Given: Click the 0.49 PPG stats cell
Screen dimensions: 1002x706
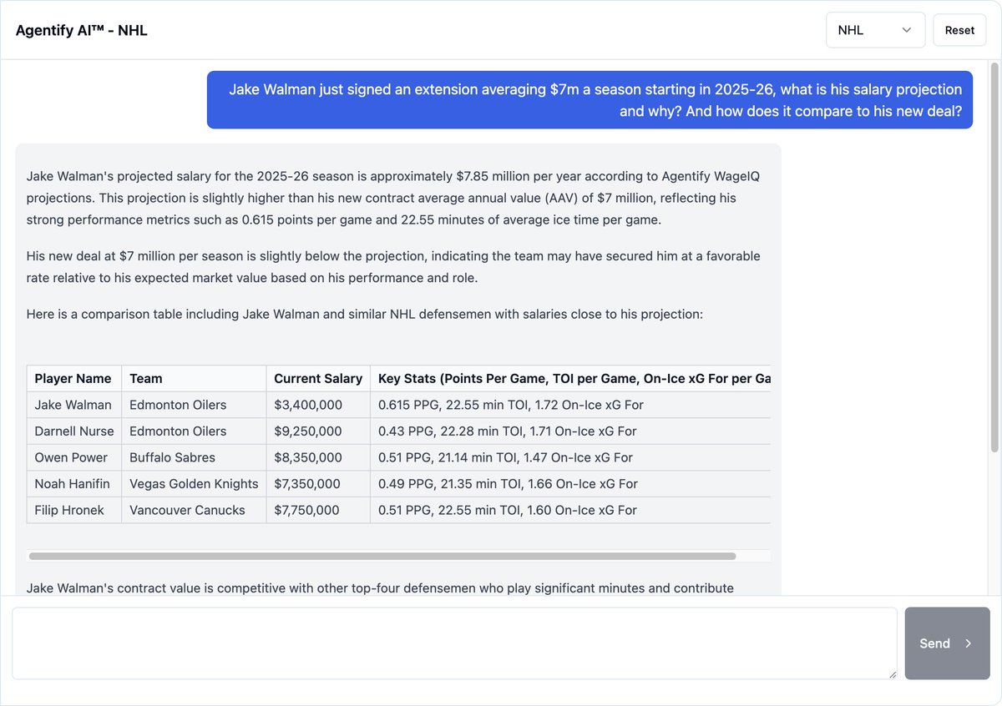Looking at the screenshot, I should coord(570,484).
